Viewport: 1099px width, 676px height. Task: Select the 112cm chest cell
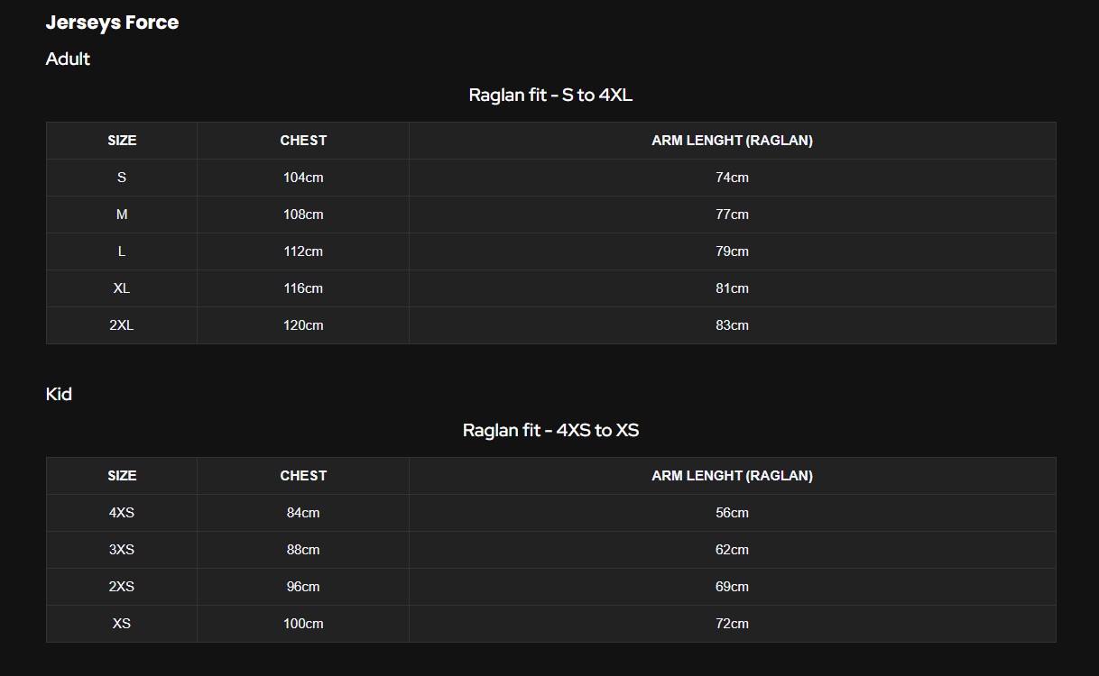[x=303, y=251]
